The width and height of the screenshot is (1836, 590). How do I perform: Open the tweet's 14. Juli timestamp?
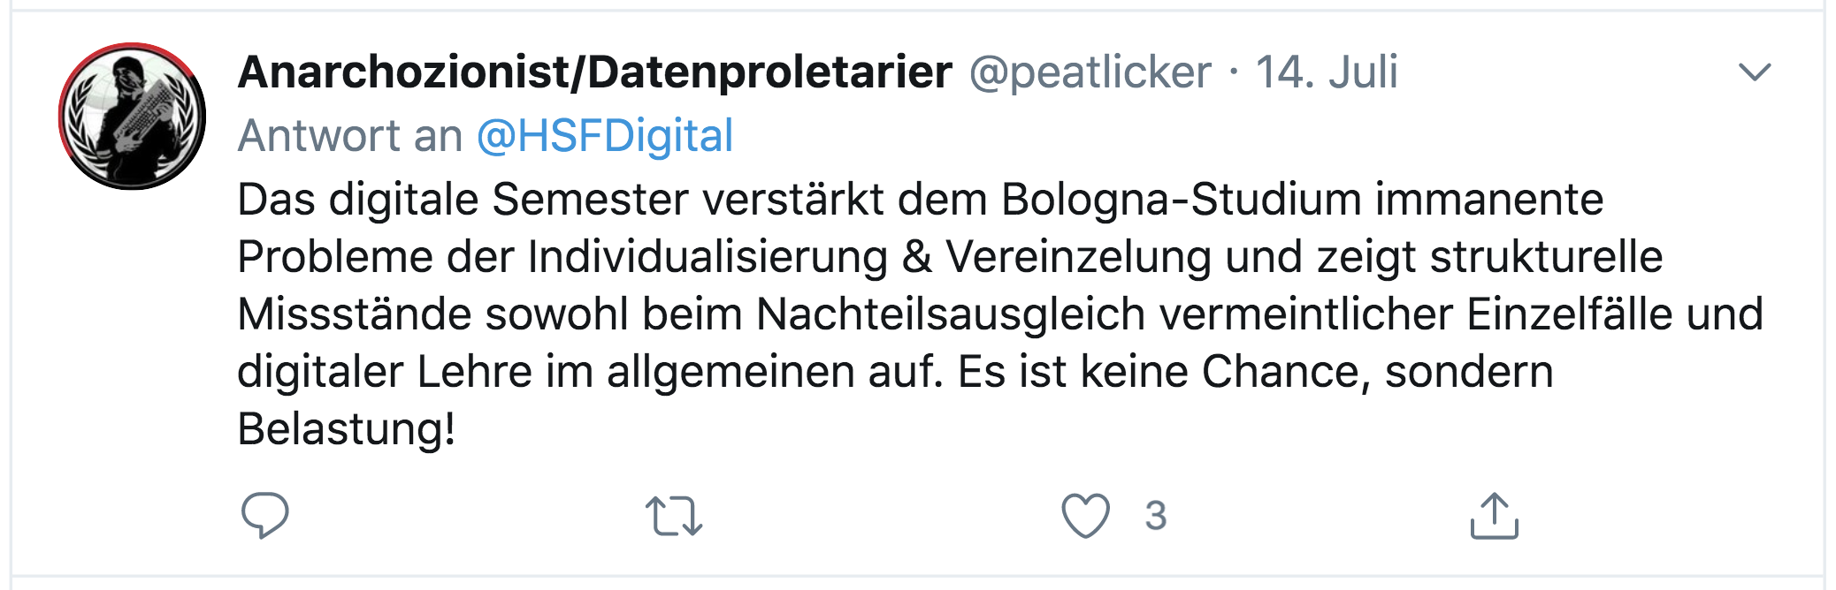pos(1327,72)
